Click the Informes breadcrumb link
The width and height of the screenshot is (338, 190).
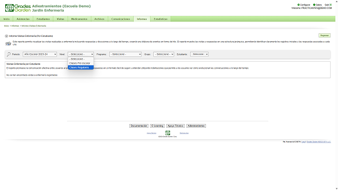[15, 26]
